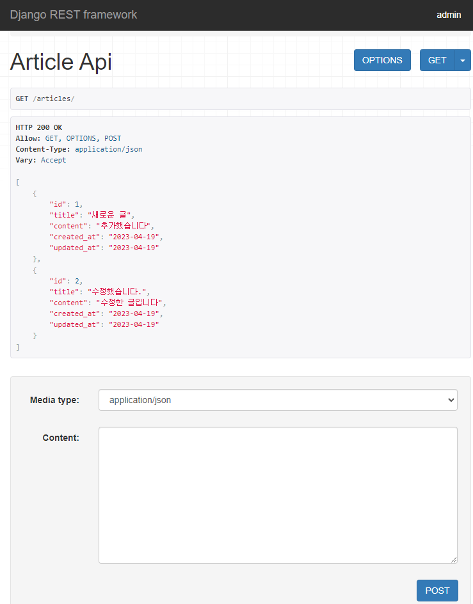The width and height of the screenshot is (473, 604).
Task: Click the OPTIONS button
Action: (x=382, y=60)
